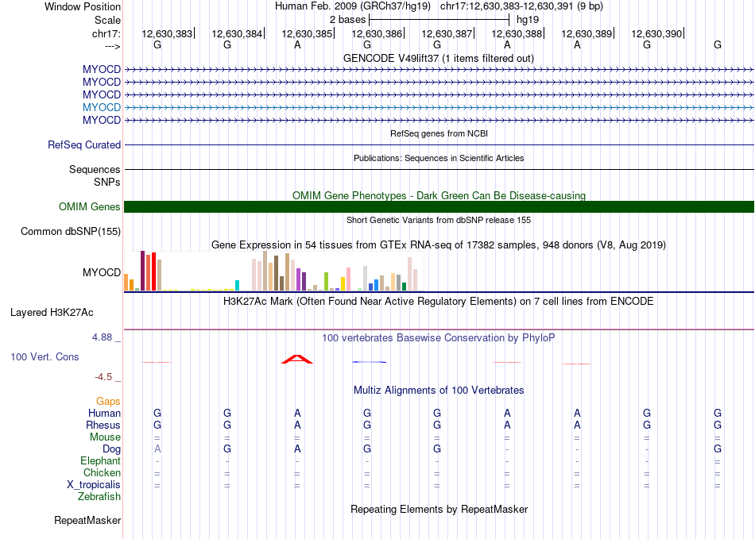The width and height of the screenshot is (755, 539).
Task: Click the pink H3K27Ac signal line
Action: (x=439, y=329)
